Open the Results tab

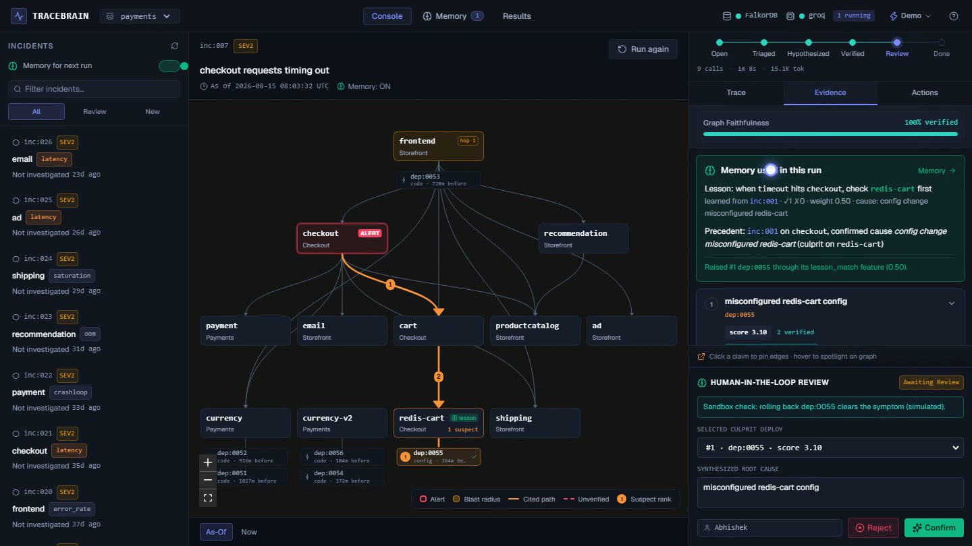point(516,16)
